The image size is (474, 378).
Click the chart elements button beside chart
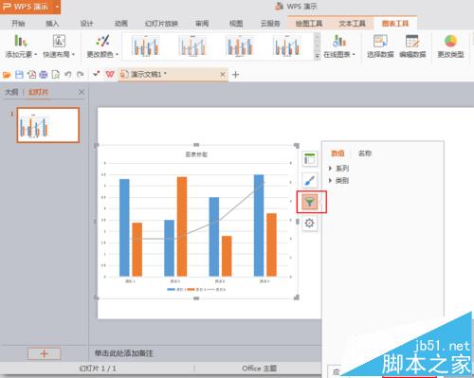coord(309,159)
